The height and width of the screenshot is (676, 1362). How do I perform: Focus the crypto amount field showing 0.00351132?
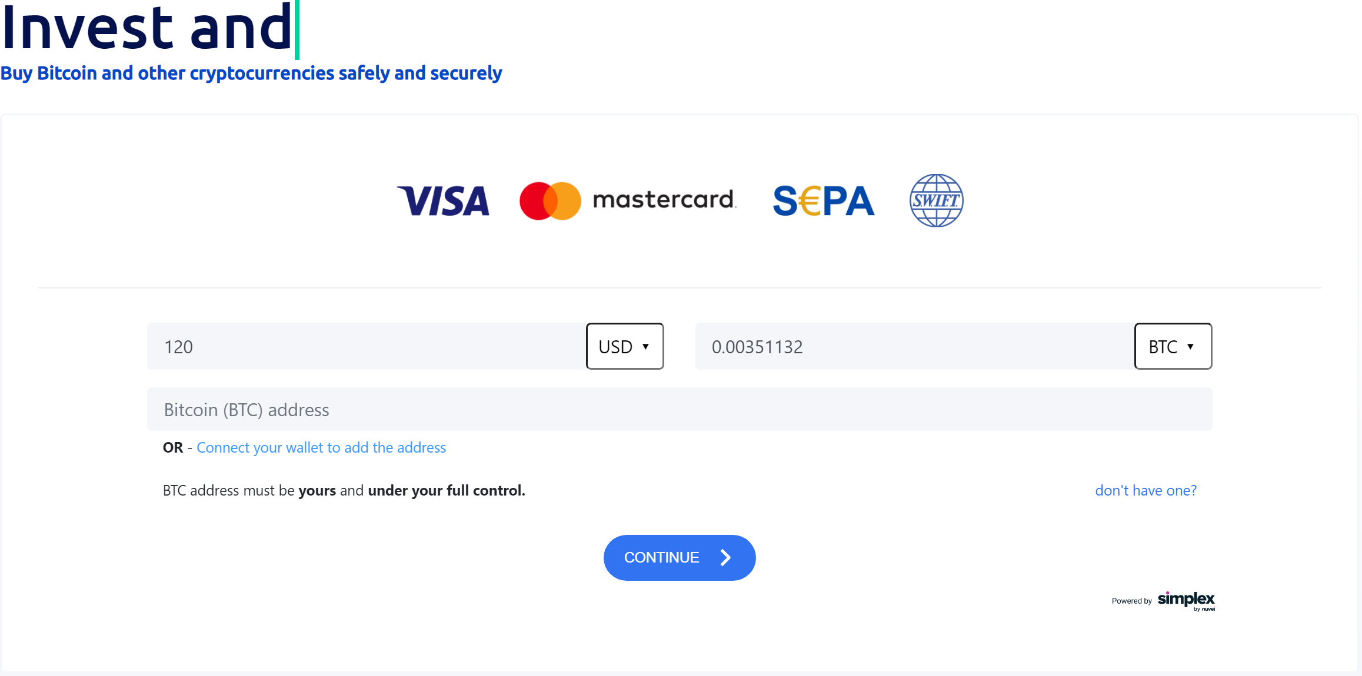click(915, 346)
